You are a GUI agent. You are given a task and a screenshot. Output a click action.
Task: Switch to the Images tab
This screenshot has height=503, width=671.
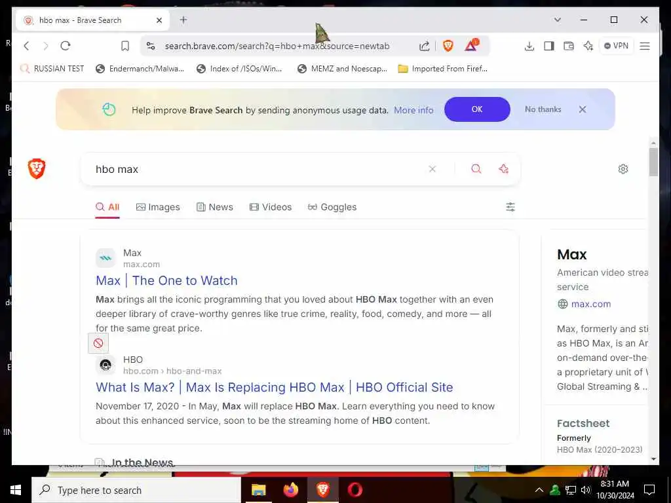pos(158,207)
